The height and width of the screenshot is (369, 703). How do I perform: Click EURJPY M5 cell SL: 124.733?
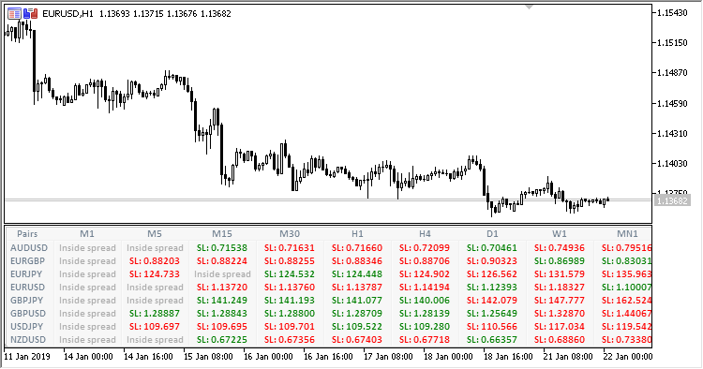point(155,274)
